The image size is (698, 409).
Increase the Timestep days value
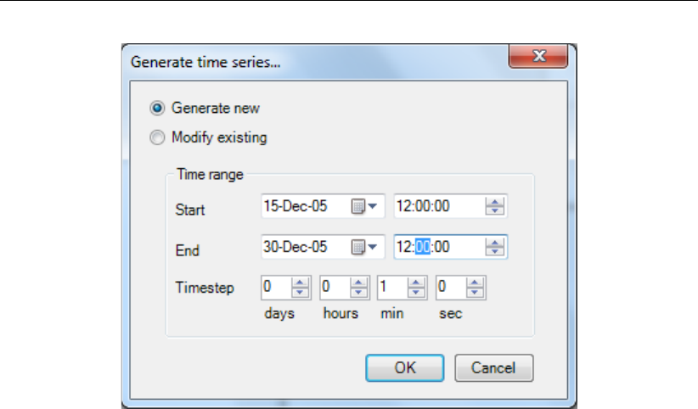[x=300, y=283]
